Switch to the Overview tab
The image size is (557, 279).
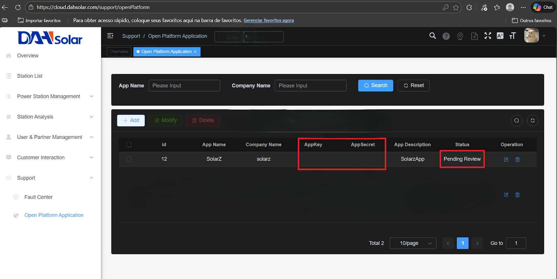[119, 52]
